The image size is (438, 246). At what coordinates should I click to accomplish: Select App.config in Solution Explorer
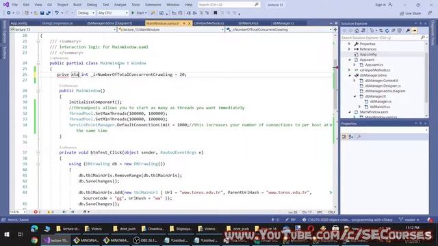(368, 55)
